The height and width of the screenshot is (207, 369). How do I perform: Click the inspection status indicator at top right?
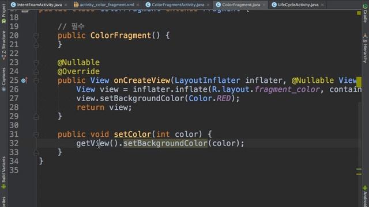[359, 13]
